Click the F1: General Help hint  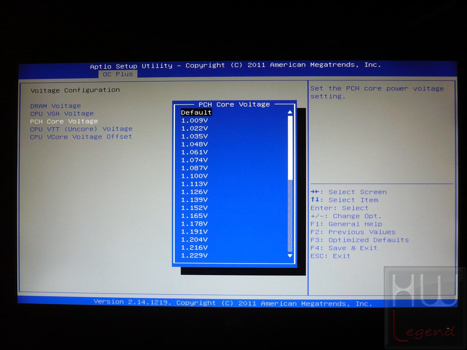(x=346, y=224)
